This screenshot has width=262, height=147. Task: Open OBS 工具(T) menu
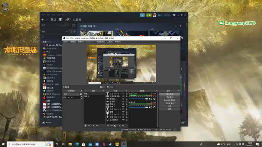110,42
